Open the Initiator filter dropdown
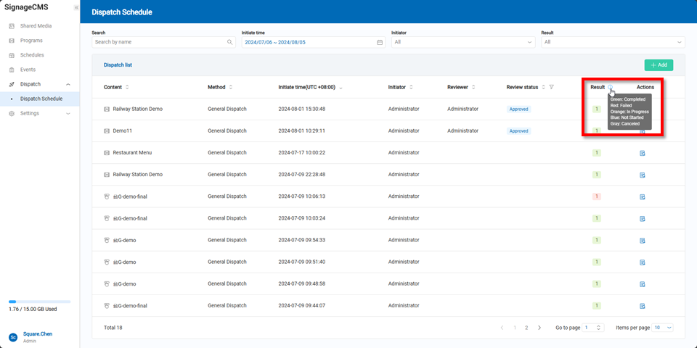Screen dimensions: 697x348 coord(462,43)
